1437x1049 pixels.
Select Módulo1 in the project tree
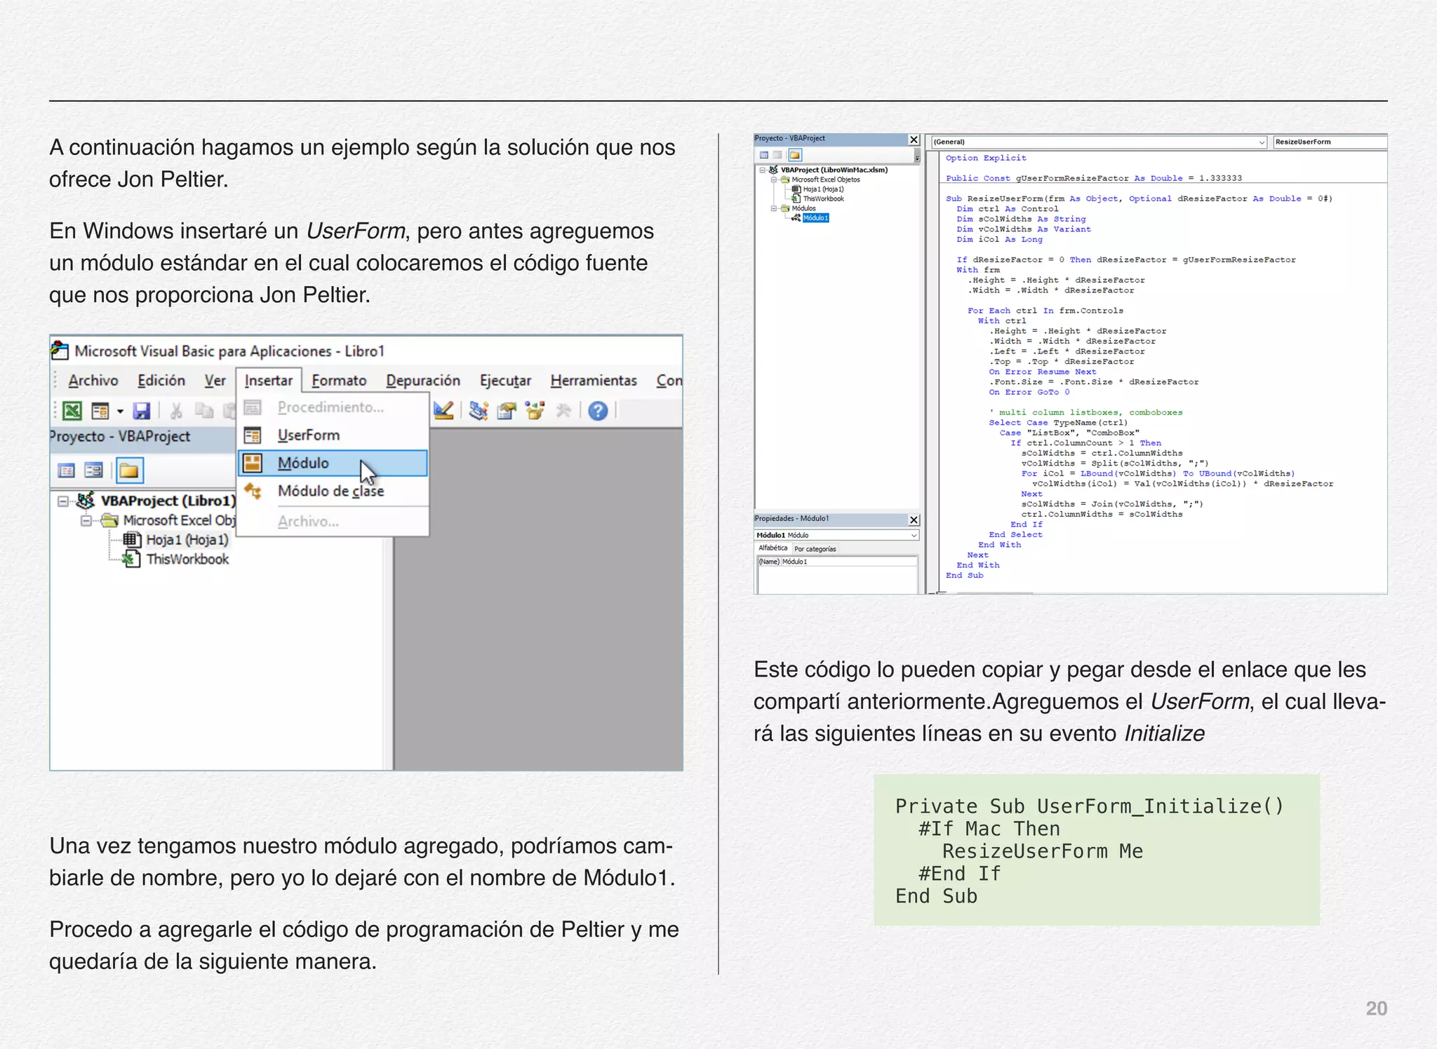(x=815, y=218)
